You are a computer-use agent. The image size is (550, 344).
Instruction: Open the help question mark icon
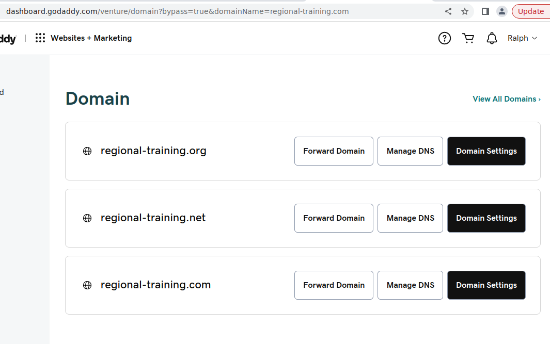tap(444, 38)
